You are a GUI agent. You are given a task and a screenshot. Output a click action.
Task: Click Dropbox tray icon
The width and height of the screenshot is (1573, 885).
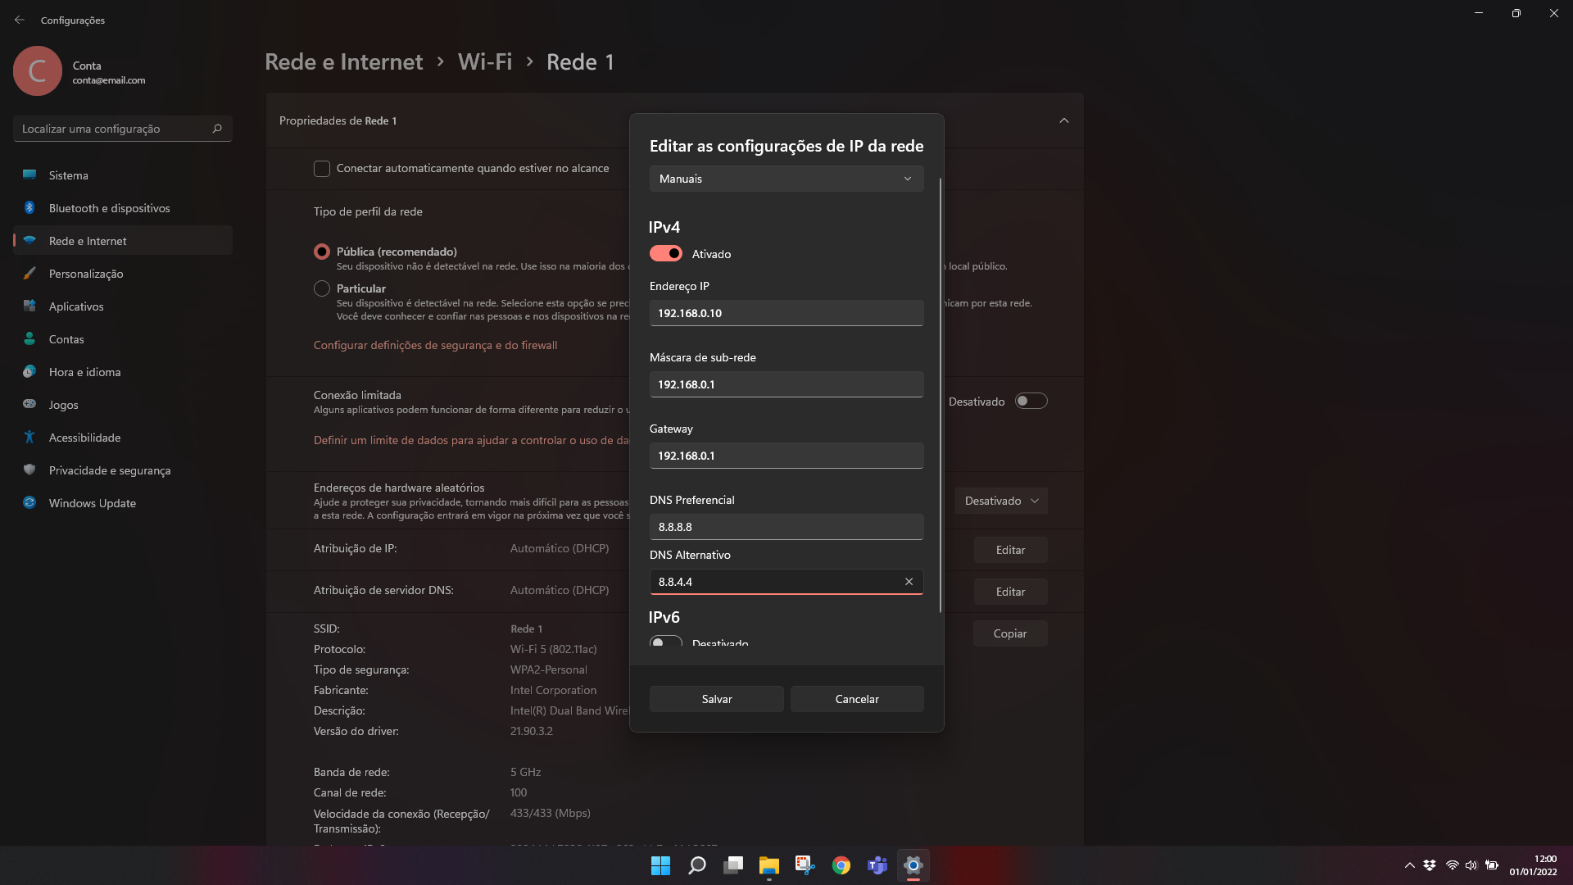[x=1430, y=865]
